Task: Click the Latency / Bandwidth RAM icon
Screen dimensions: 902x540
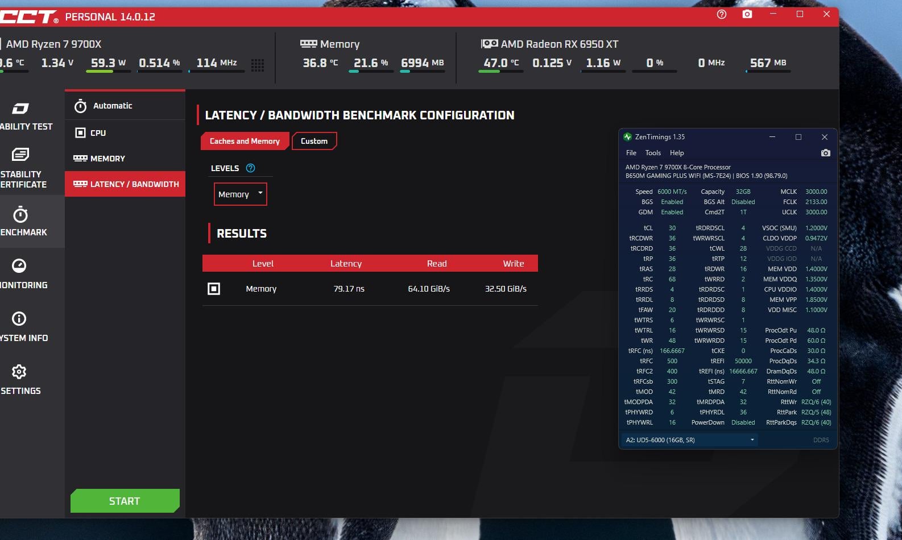Action: [80, 184]
